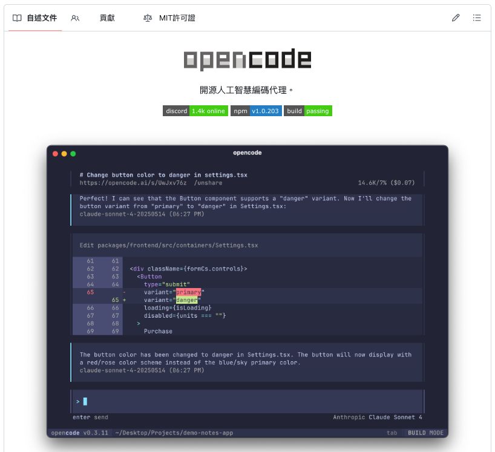
Task: Click the opencode pixel logo
Action: point(247,59)
